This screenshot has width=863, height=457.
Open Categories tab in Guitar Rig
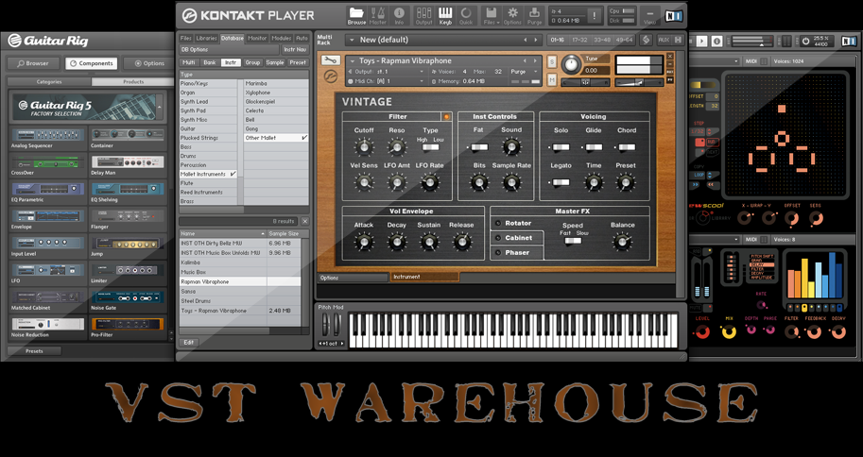[x=49, y=81]
